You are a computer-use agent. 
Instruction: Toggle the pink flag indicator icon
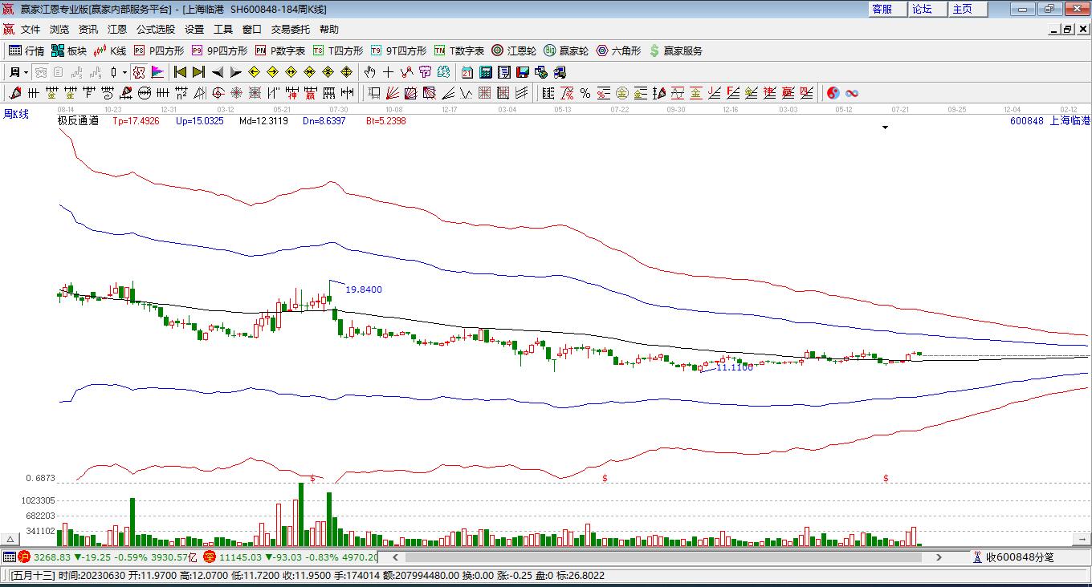pyautogui.click(x=158, y=72)
